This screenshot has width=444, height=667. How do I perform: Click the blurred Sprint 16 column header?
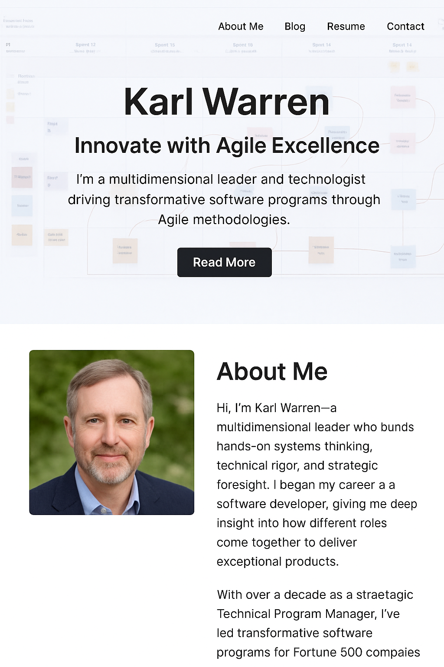pyautogui.click(x=242, y=45)
